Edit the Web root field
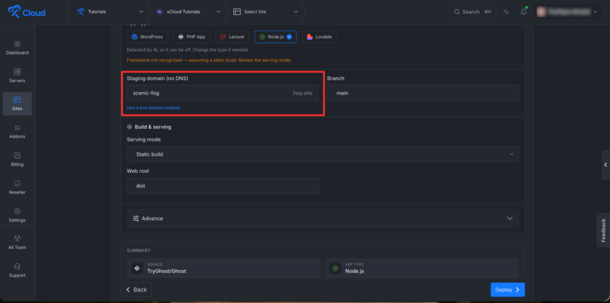This screenshot has width=610, height=303. tap(223, 186)
